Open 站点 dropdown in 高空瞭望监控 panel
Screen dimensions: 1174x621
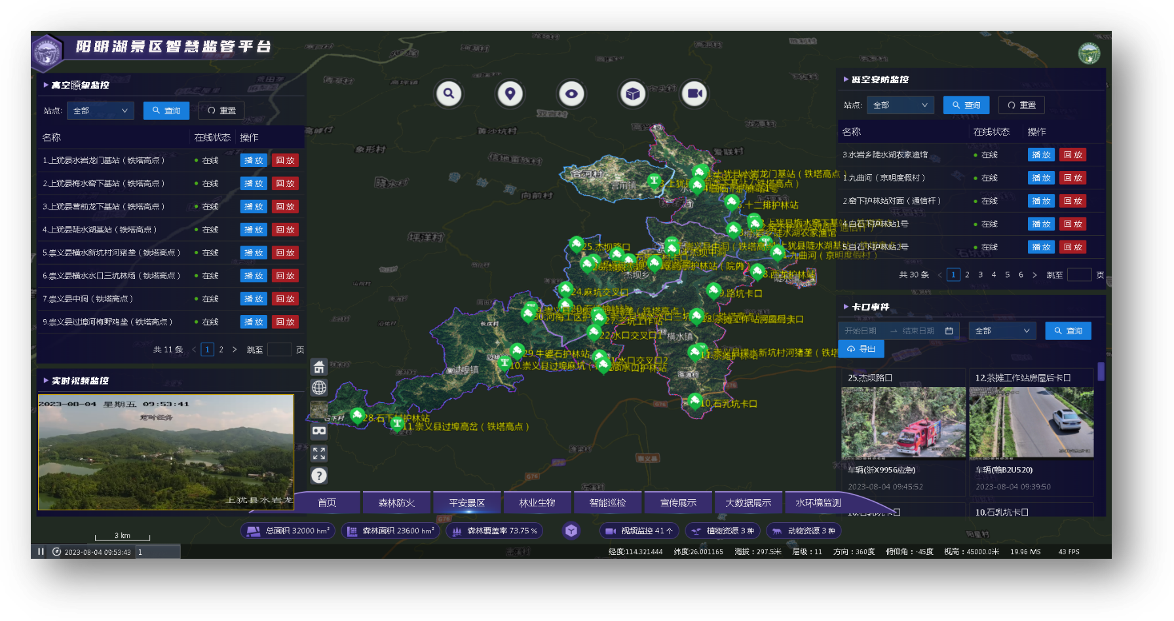pyautogui.click(x=100, y=111)
